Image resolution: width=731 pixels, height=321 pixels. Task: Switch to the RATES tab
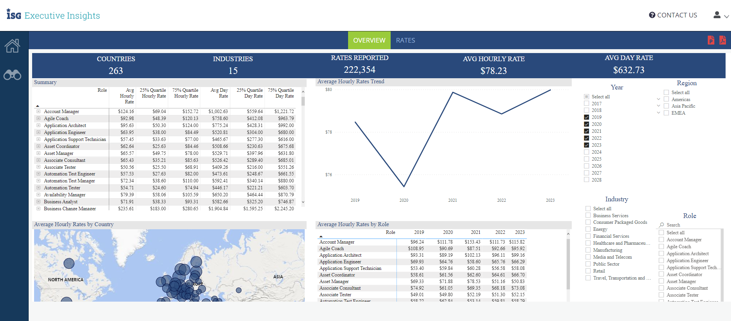(x=405, y=40)
